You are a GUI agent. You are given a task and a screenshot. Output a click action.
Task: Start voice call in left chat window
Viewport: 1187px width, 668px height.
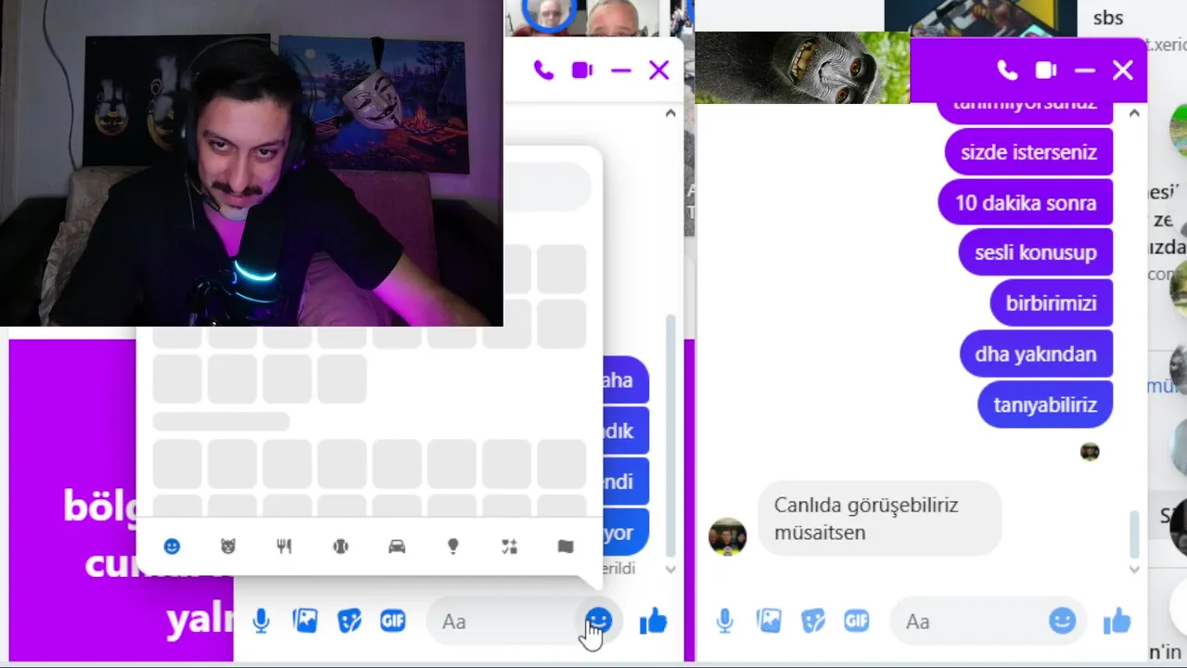pos(543,71)
